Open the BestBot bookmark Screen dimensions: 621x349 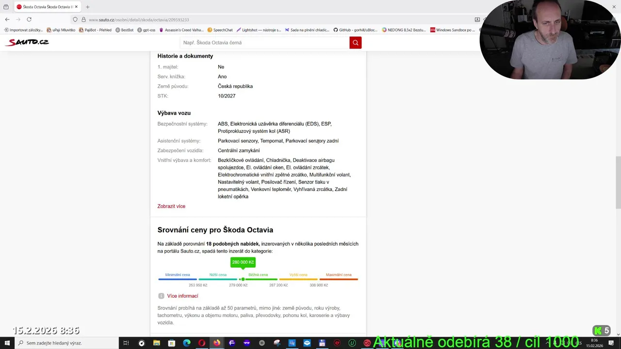coord(124,30)
